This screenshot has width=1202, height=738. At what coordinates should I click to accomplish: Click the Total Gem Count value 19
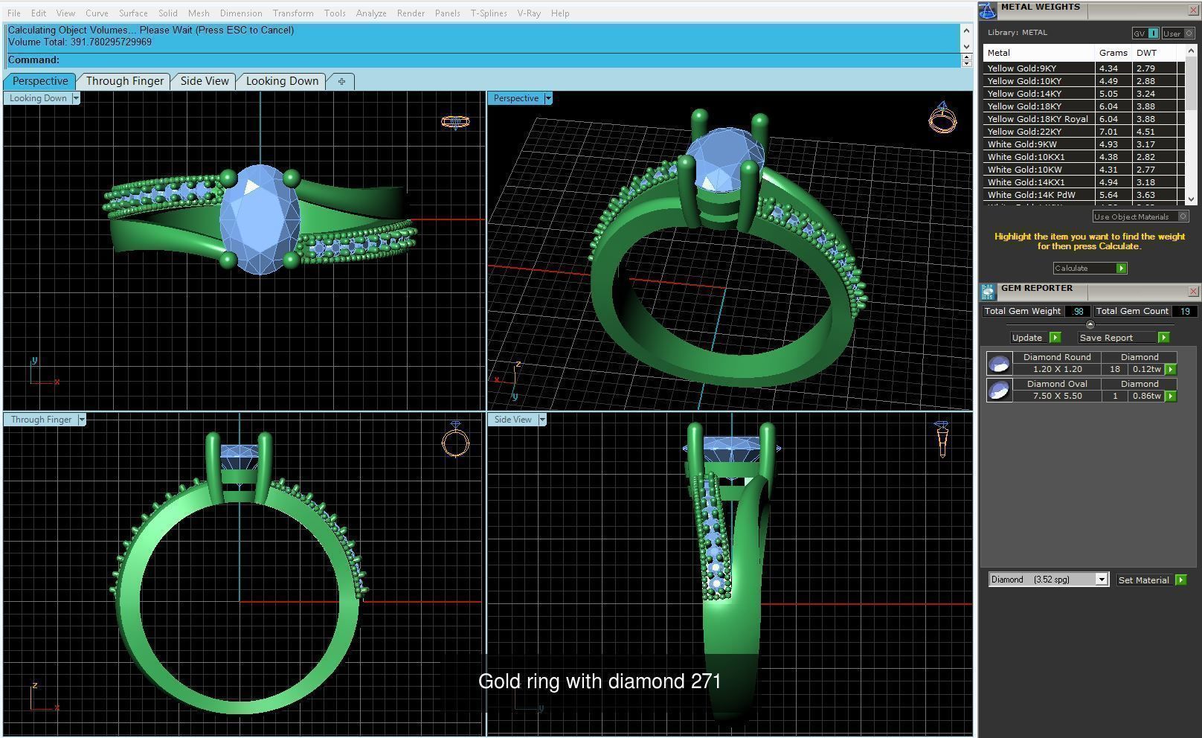coord(1184,312)
